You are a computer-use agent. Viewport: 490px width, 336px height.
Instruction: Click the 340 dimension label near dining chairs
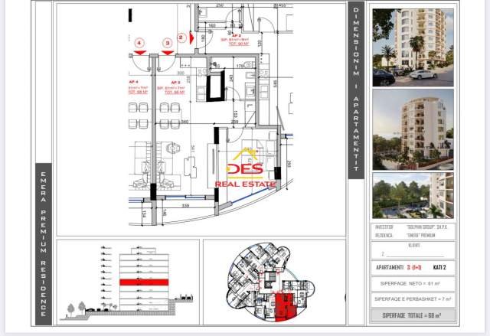click(x=185, y=122)
